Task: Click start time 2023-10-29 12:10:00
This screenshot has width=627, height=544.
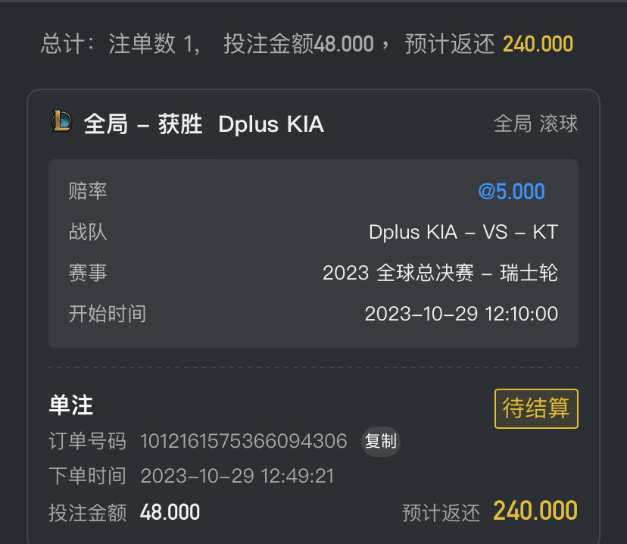Action: [x=461, y=314]
